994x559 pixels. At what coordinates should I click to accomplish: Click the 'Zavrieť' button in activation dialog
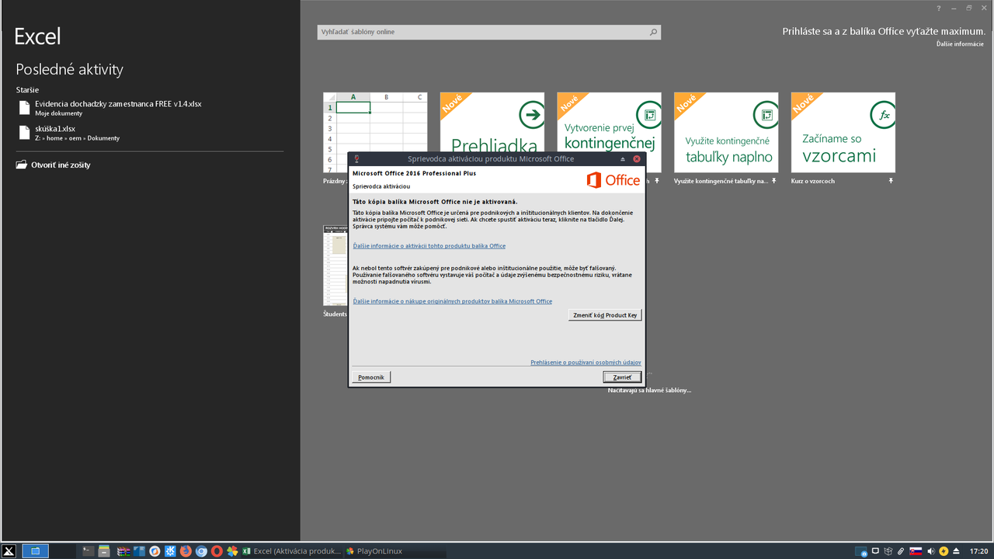[x=622, y=377]
